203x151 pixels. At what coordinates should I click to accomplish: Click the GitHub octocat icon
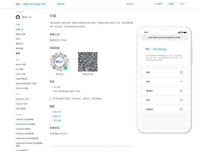(18, 17)
